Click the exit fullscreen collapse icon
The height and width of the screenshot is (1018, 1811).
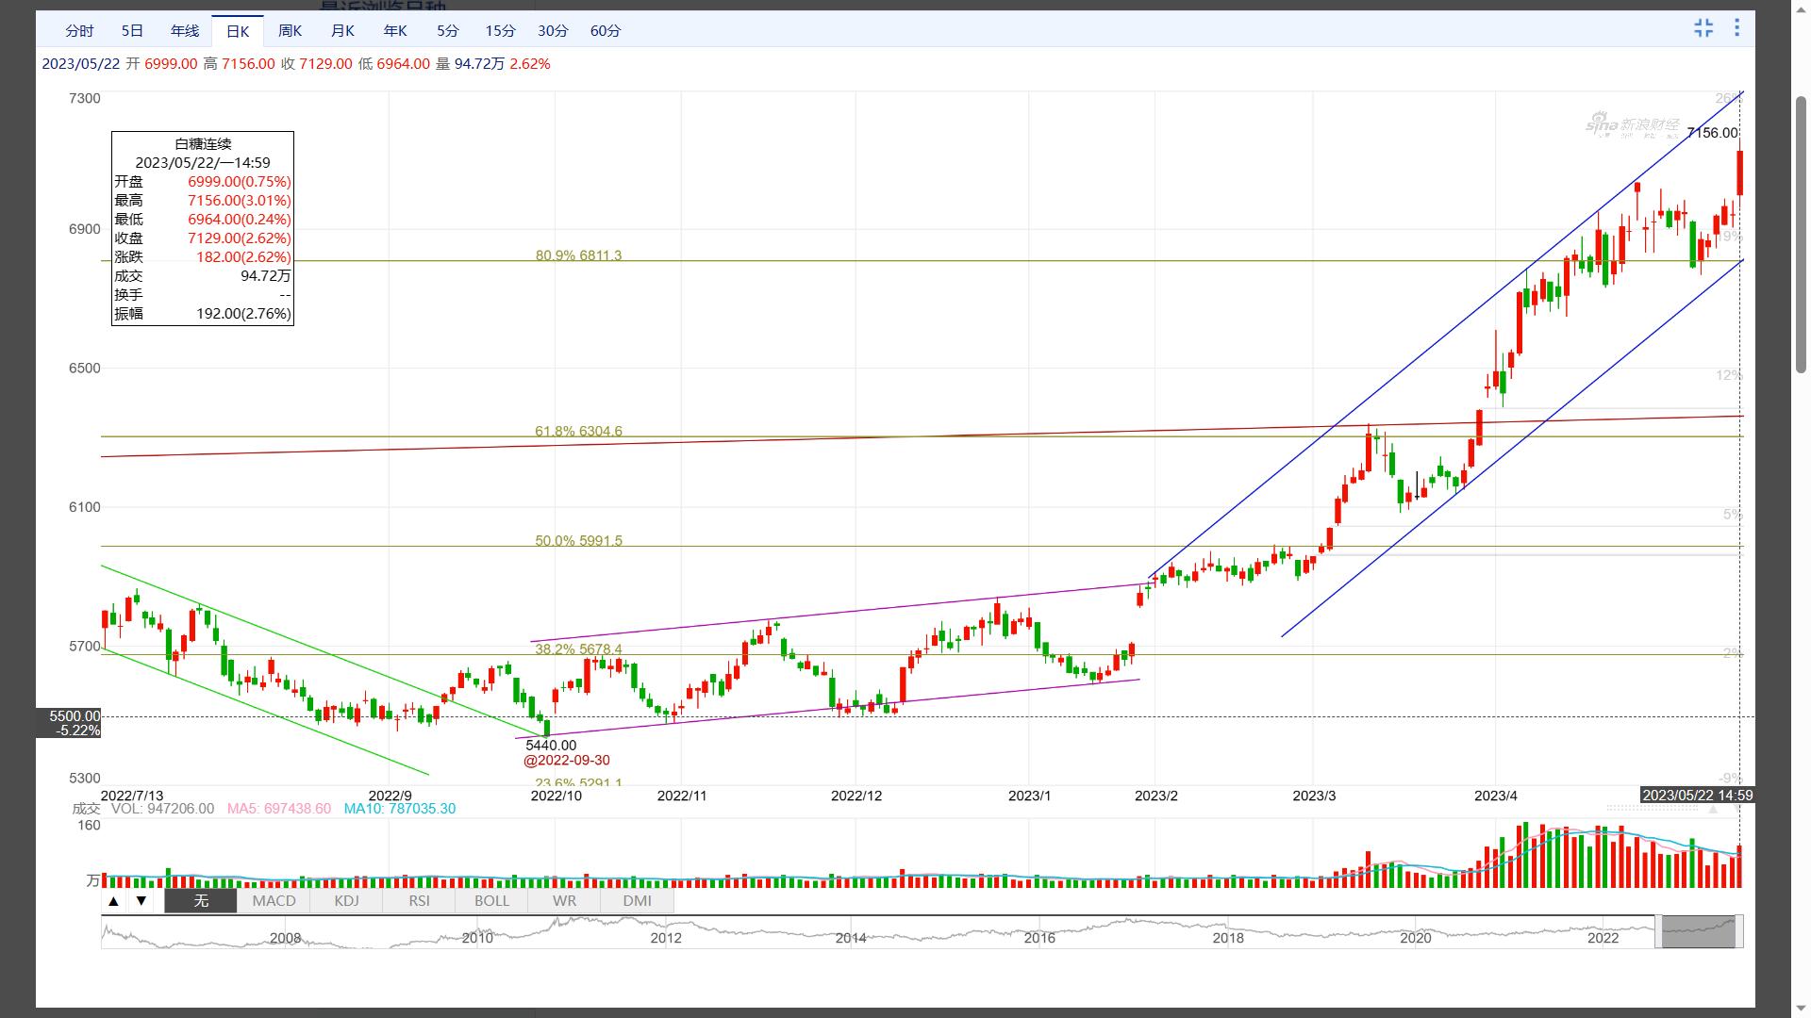coord(1703,28)
